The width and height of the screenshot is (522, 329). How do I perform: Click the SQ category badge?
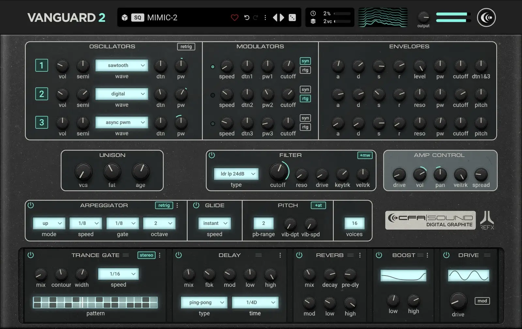point(137,18)
